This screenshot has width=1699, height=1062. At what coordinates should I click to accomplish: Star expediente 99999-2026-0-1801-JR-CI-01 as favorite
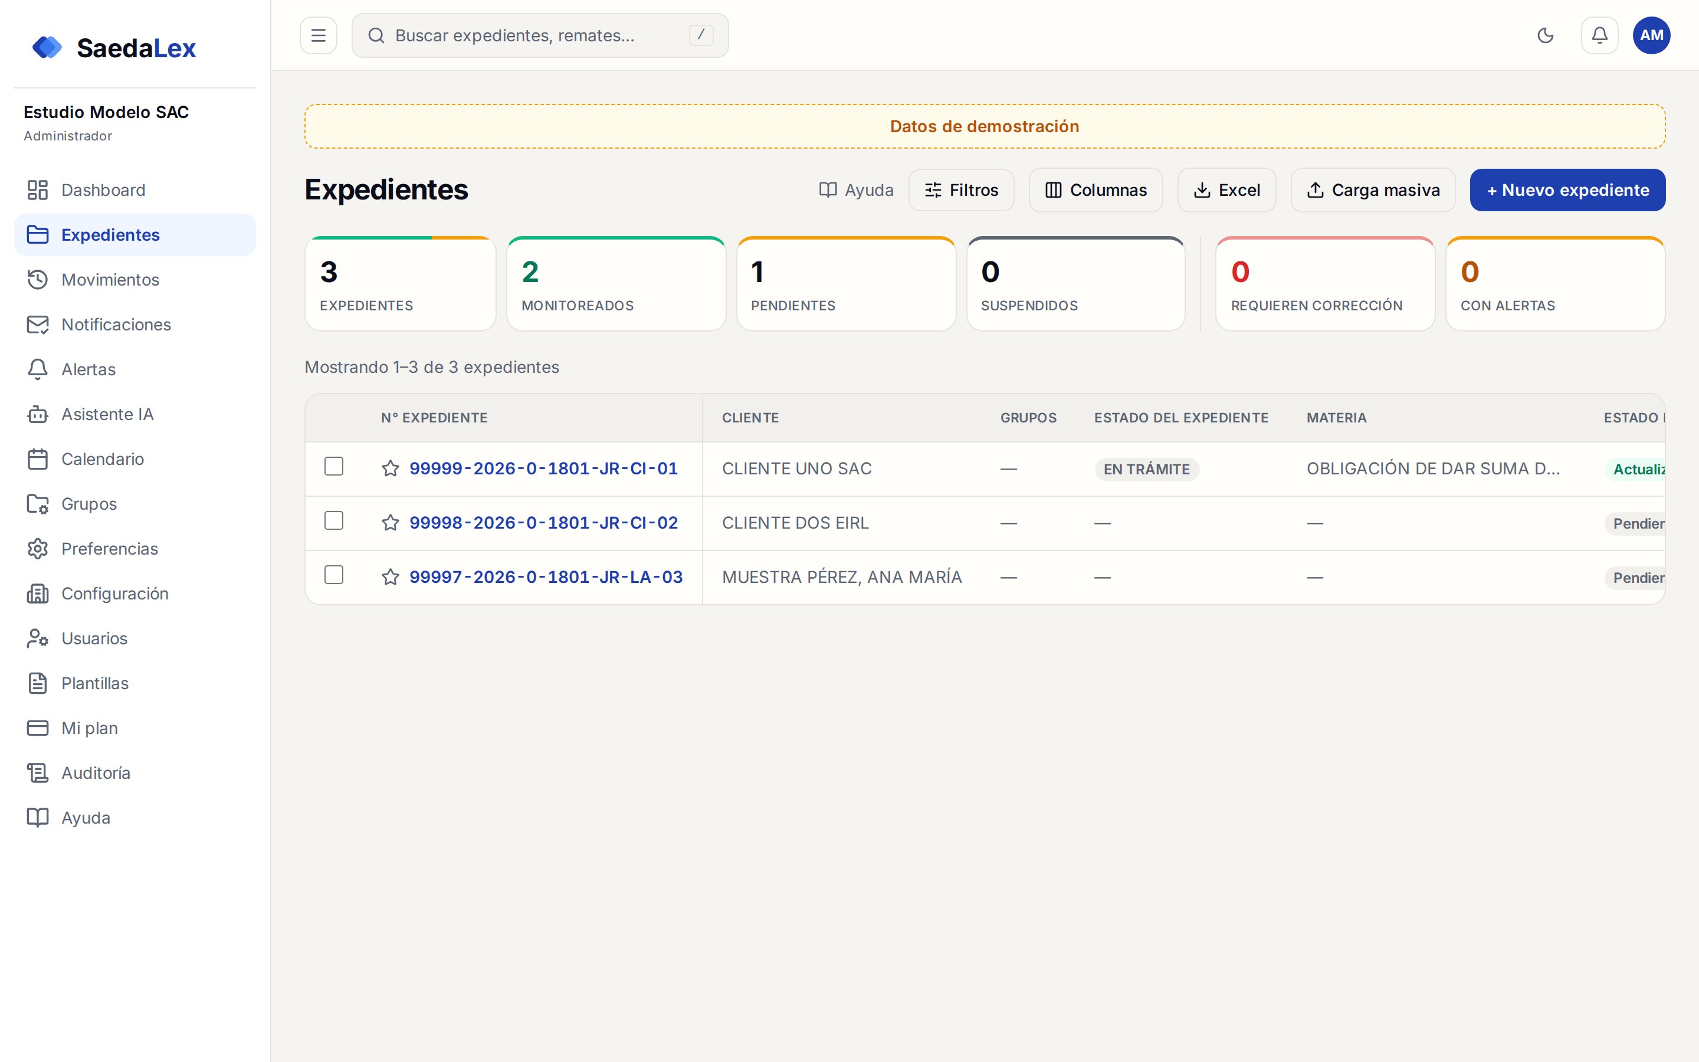click(x=391, y=468)
